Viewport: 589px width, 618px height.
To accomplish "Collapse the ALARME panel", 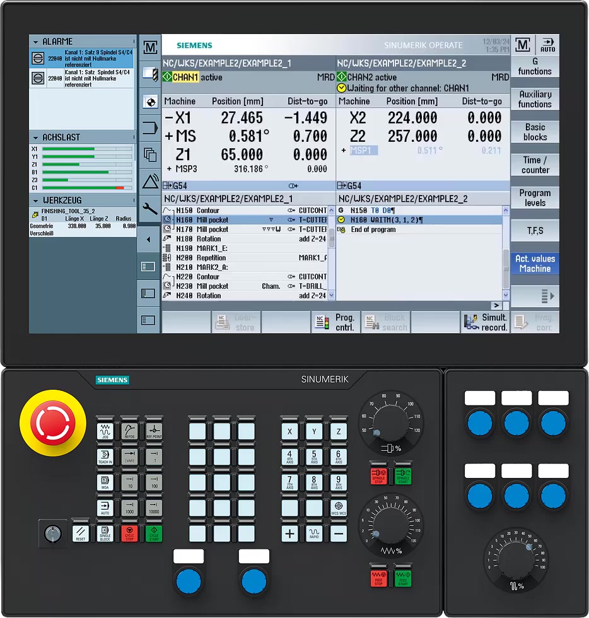I will tap(36, 42).
